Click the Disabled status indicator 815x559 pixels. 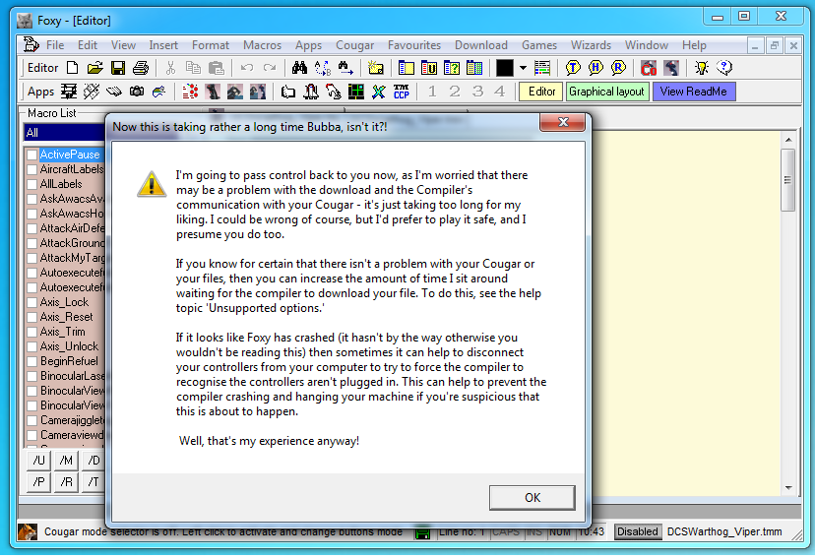pos(637,531)
